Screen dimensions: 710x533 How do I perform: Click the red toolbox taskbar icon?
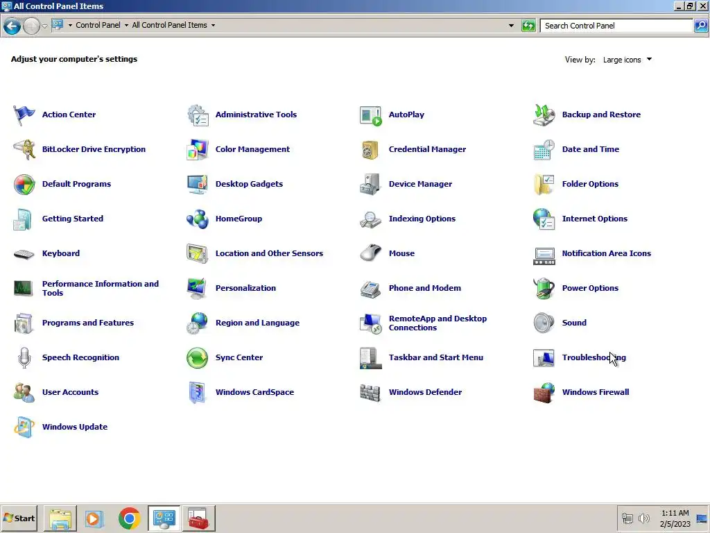click(x=198, y=518)
